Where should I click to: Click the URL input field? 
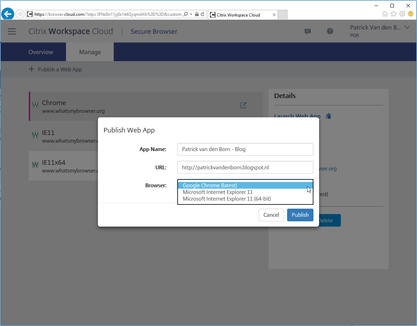[245, 167]
